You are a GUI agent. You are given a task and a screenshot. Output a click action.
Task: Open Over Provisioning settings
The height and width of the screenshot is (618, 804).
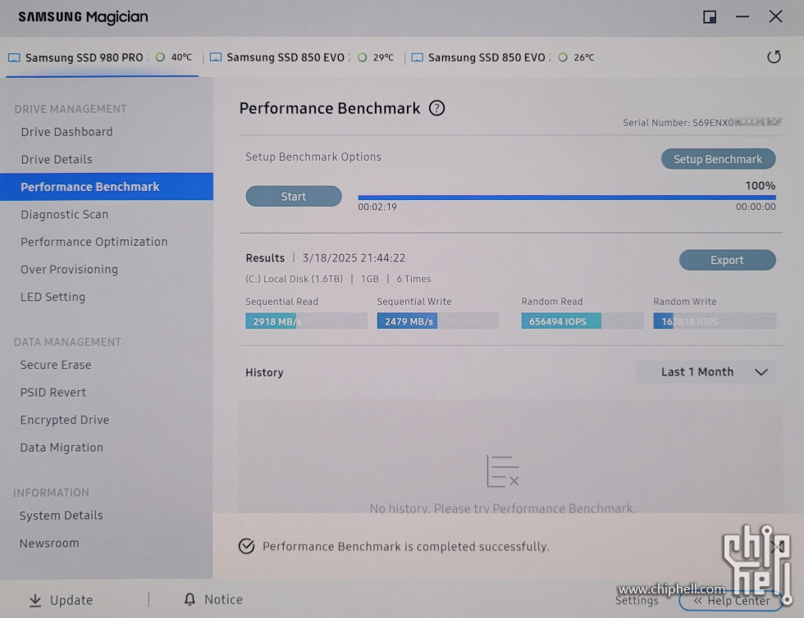pyautogui.click(x=69, y=270)
